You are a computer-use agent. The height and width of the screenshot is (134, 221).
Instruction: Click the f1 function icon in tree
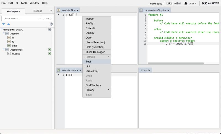click(x=9, y=37)
